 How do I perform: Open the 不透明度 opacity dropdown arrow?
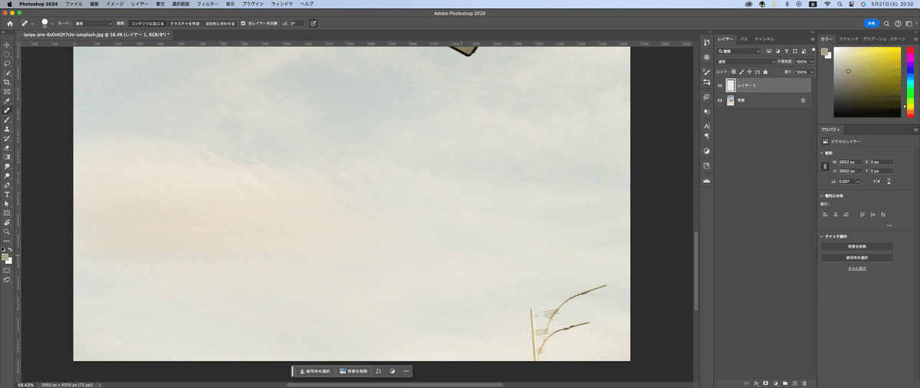pos(812,61)
